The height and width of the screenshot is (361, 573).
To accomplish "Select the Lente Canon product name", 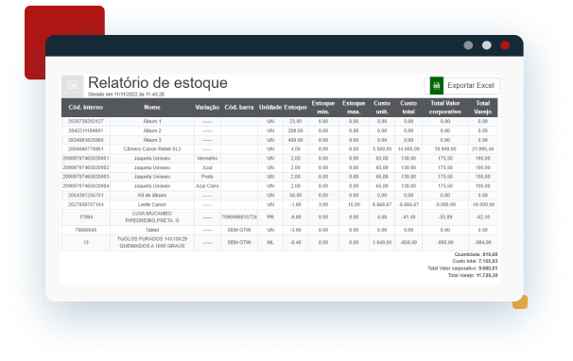I will [152, 205].
